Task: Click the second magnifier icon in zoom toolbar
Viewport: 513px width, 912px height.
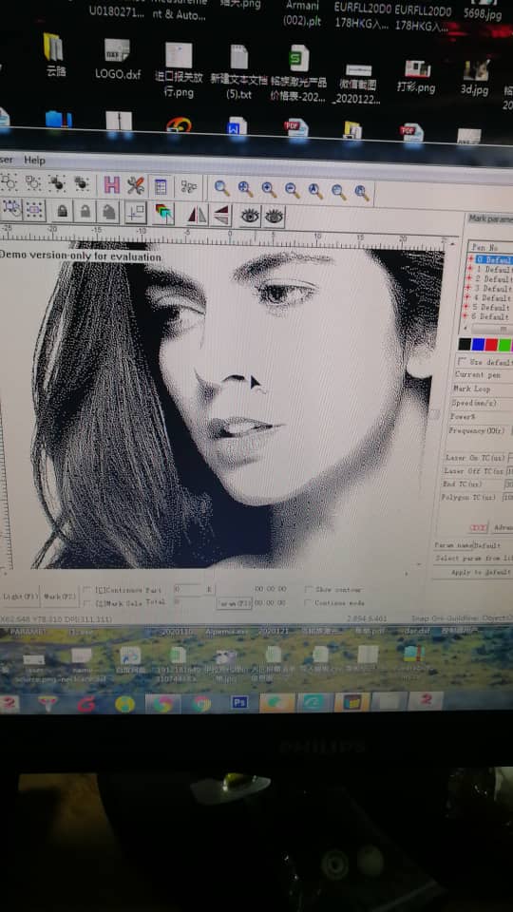Action: coord(245,188)
